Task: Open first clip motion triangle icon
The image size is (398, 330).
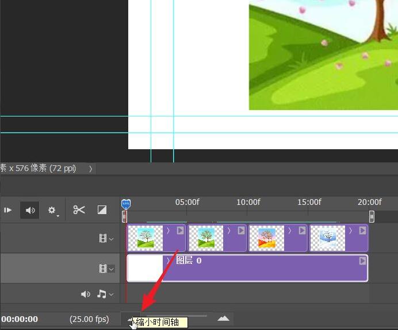Action: [x=180, y=231]
